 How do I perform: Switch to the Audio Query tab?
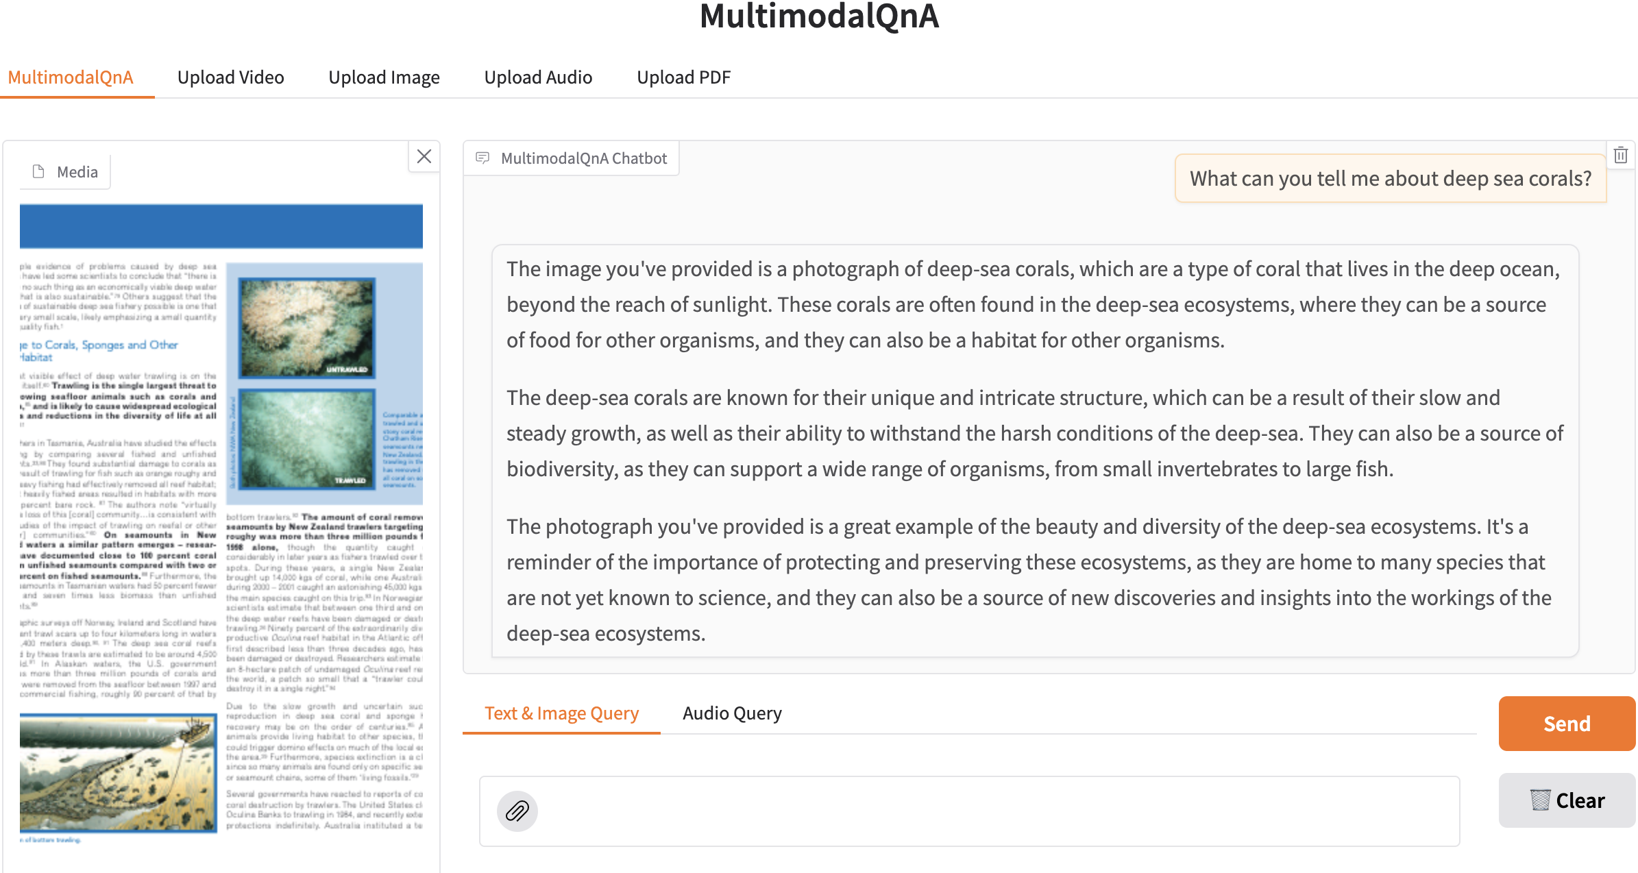[732, 713]
